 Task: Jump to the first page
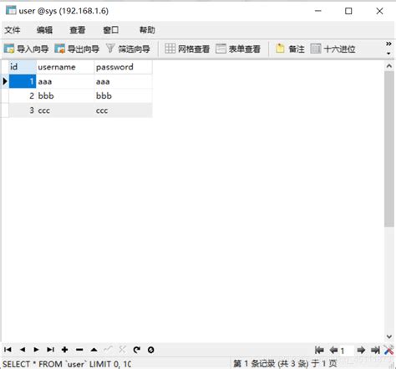tap(319, 350)
